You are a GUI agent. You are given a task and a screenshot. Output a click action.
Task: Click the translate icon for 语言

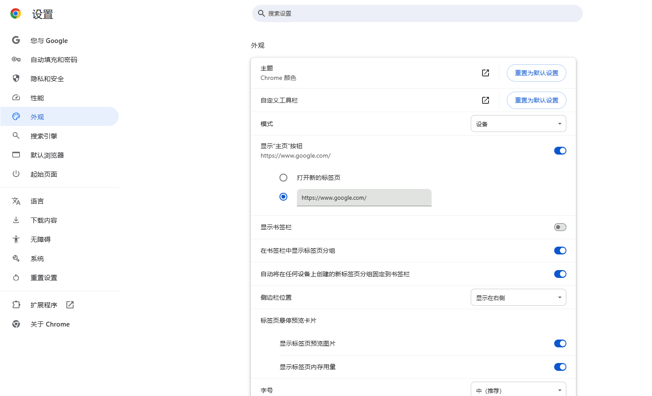click(16, 201)
